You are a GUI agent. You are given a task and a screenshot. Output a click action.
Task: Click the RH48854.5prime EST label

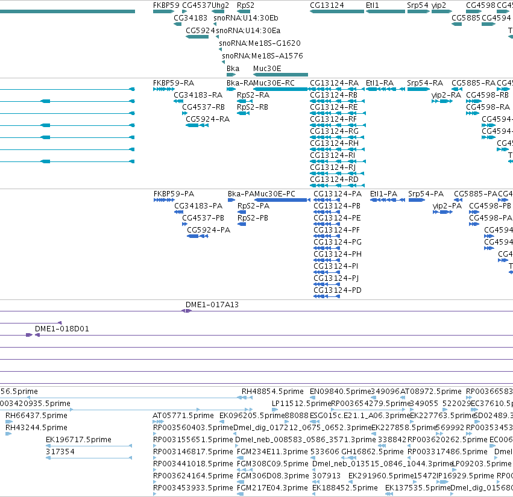click(272, 392)
